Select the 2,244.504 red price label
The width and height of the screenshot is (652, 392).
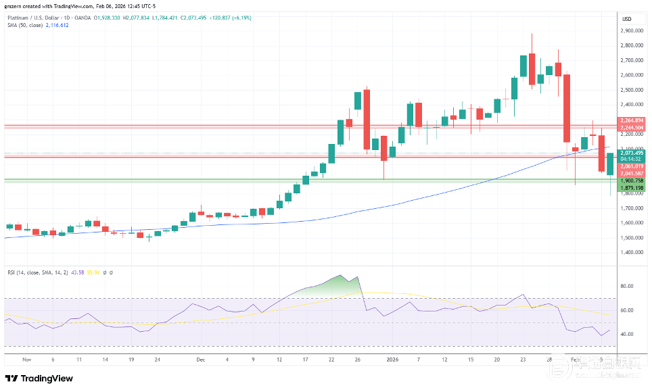point(631,127)
